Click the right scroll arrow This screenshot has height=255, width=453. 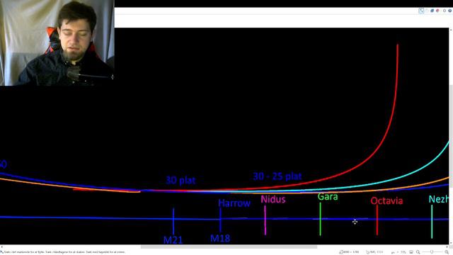pos(447,247)
